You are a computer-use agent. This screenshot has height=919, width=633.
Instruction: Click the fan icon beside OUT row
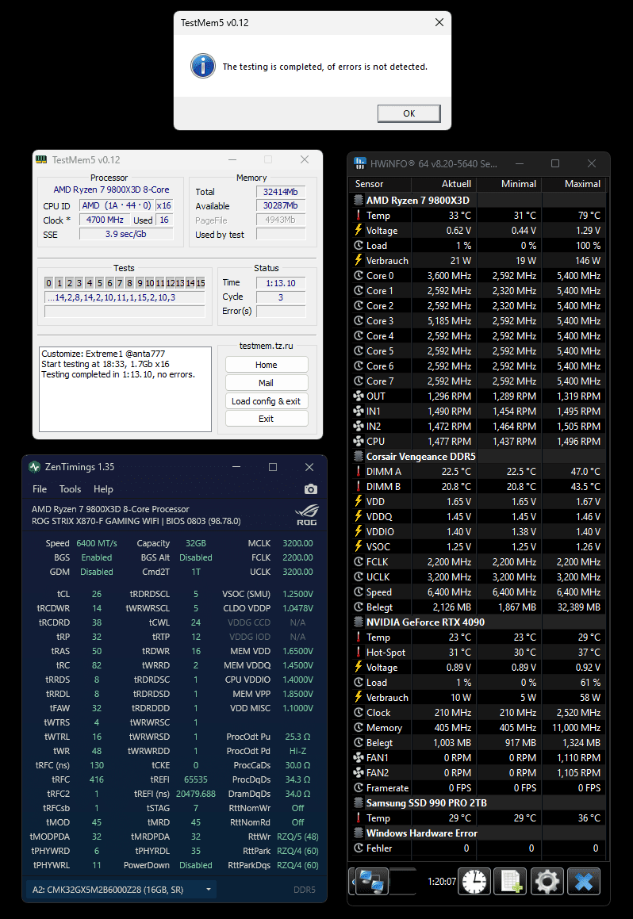(359, 396)
